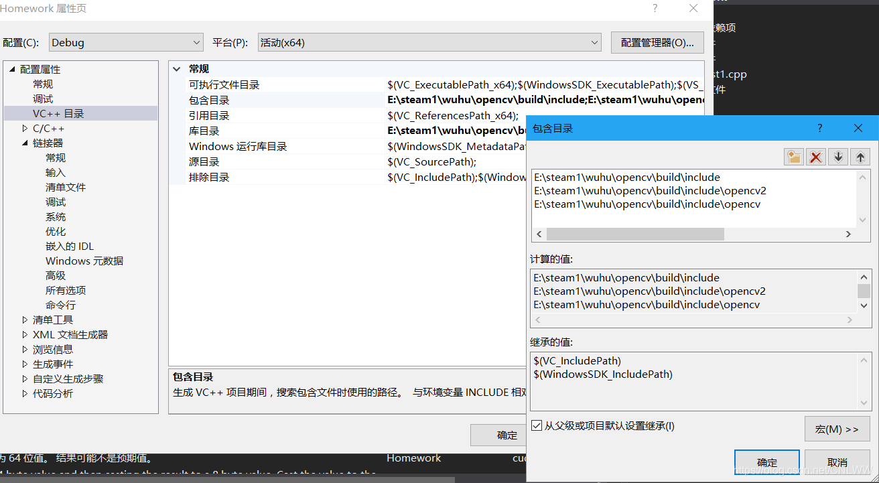Select 常规 under 链接器
This screenshot has height=483, width=879.
[x=56, y=158]
